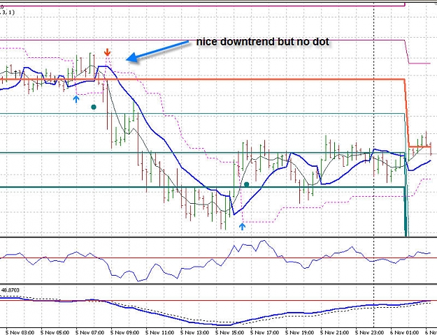Select the thick orange horizontal level line
Screen dimensions: 437x335
coord(202,80)
